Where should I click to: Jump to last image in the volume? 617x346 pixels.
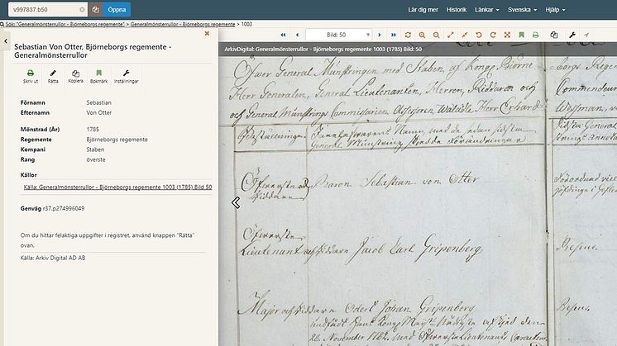[x=394, y=35]
